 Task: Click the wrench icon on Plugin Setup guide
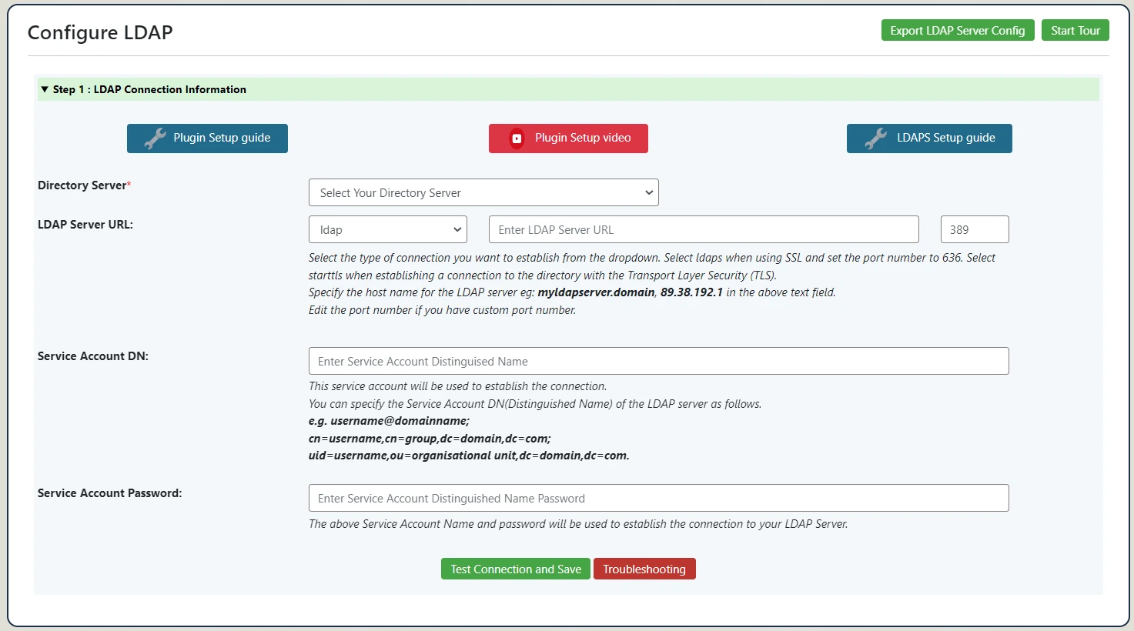[x=154, y=138]
